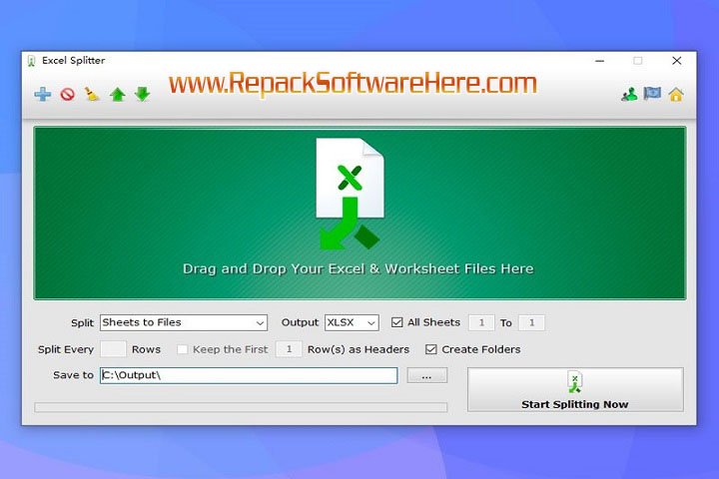Uncheck the All Sheets checkbox
Viewport: 719px width, 479px height.
397,322
